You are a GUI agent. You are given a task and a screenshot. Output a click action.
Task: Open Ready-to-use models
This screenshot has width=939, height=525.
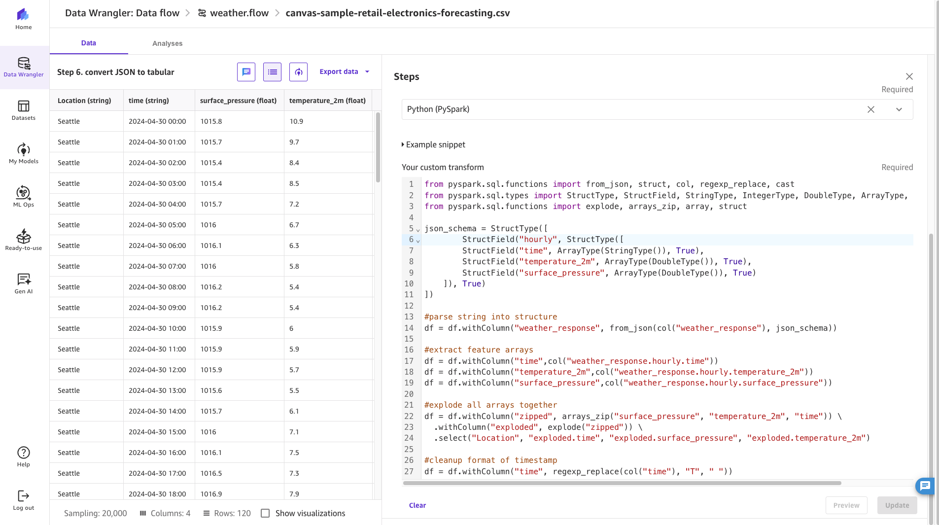point(24,240)
